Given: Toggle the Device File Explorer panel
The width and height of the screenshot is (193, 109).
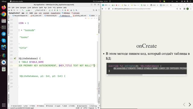Looking at the screenshot, I should point(99,88).
